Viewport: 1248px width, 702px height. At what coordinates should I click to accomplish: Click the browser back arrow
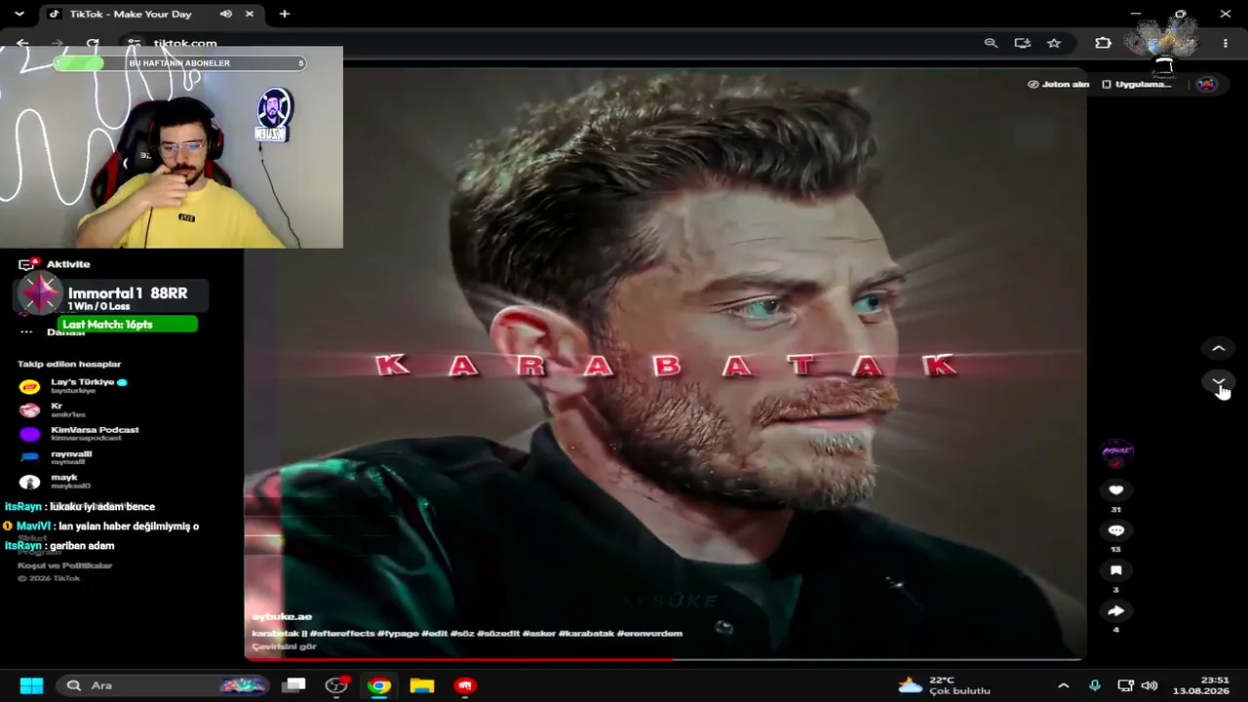[x=22, y=43]
